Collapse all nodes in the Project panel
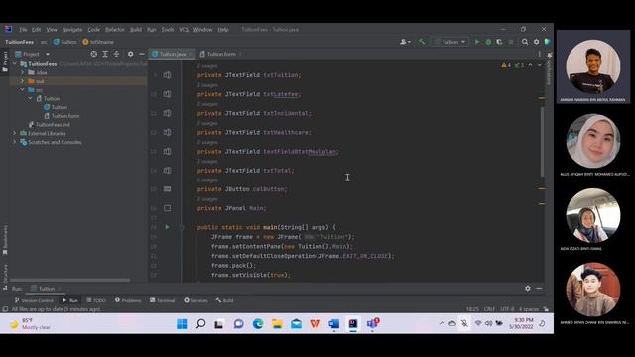635x357 pixels. pyautogui.click(x=116, y=54)
